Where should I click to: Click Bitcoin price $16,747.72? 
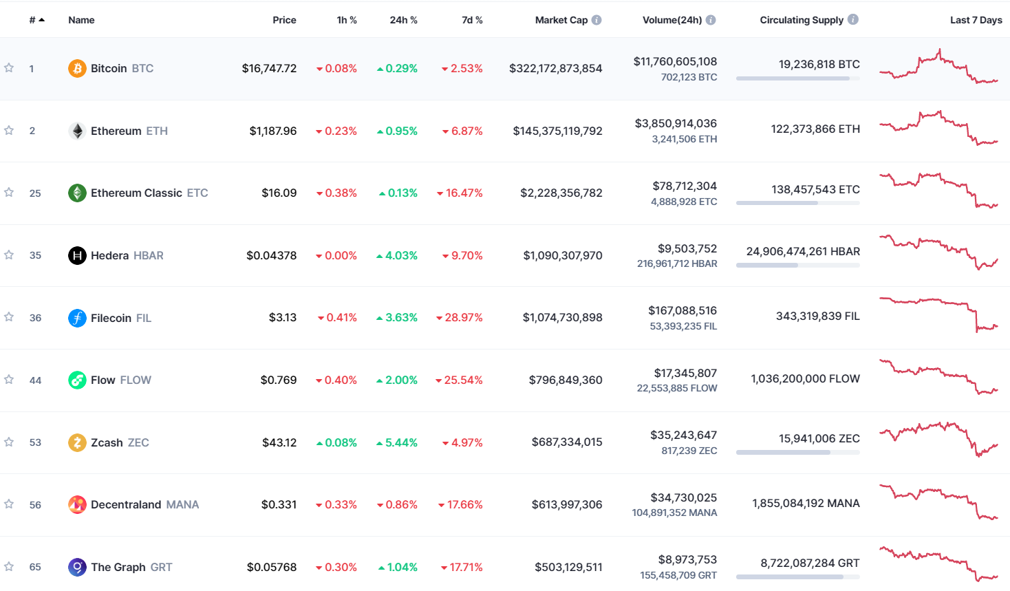(269, 68)
